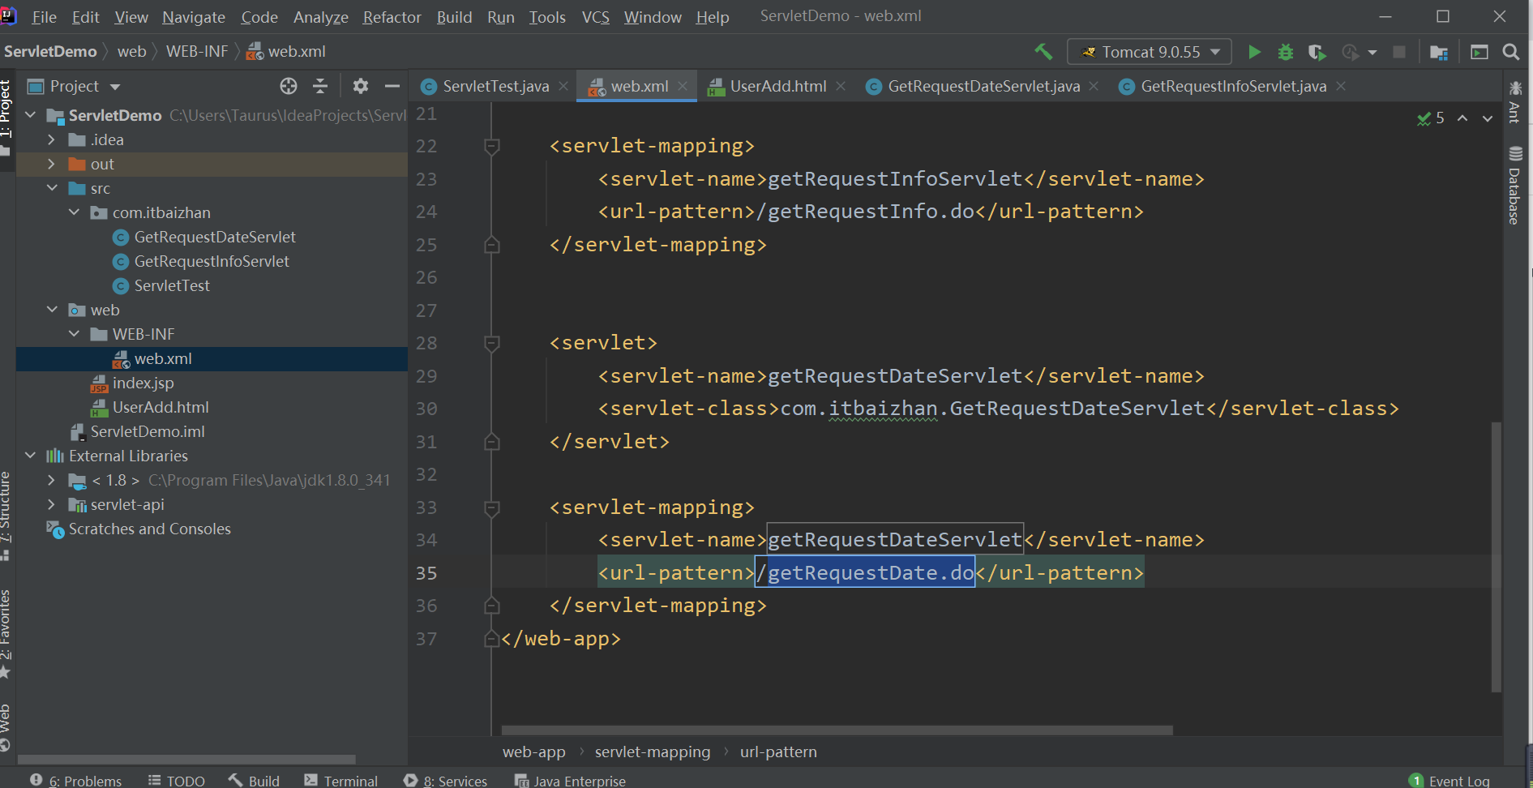Go to previous highlighted problem arrow
This screenshot has height=788, width=1533.
pos(1462,118)
